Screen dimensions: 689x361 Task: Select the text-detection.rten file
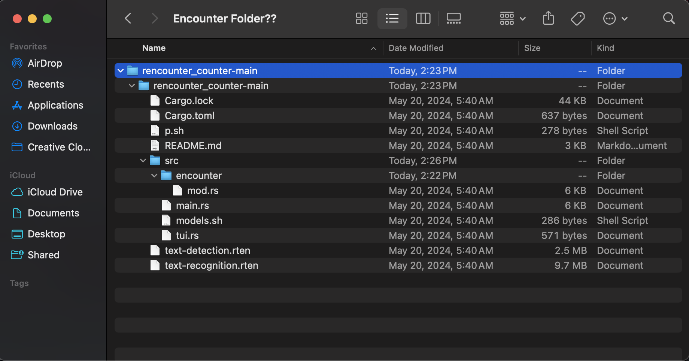(x=398, y=251)
